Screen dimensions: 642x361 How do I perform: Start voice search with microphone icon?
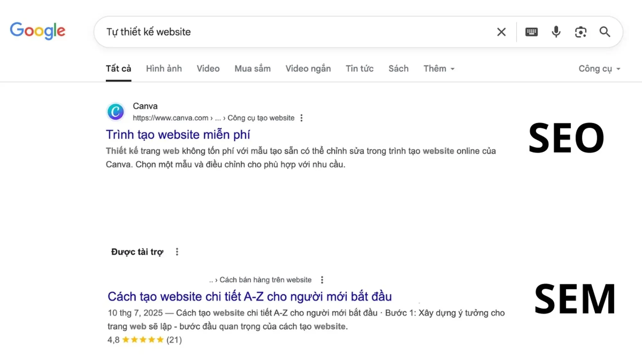[556, 32]
